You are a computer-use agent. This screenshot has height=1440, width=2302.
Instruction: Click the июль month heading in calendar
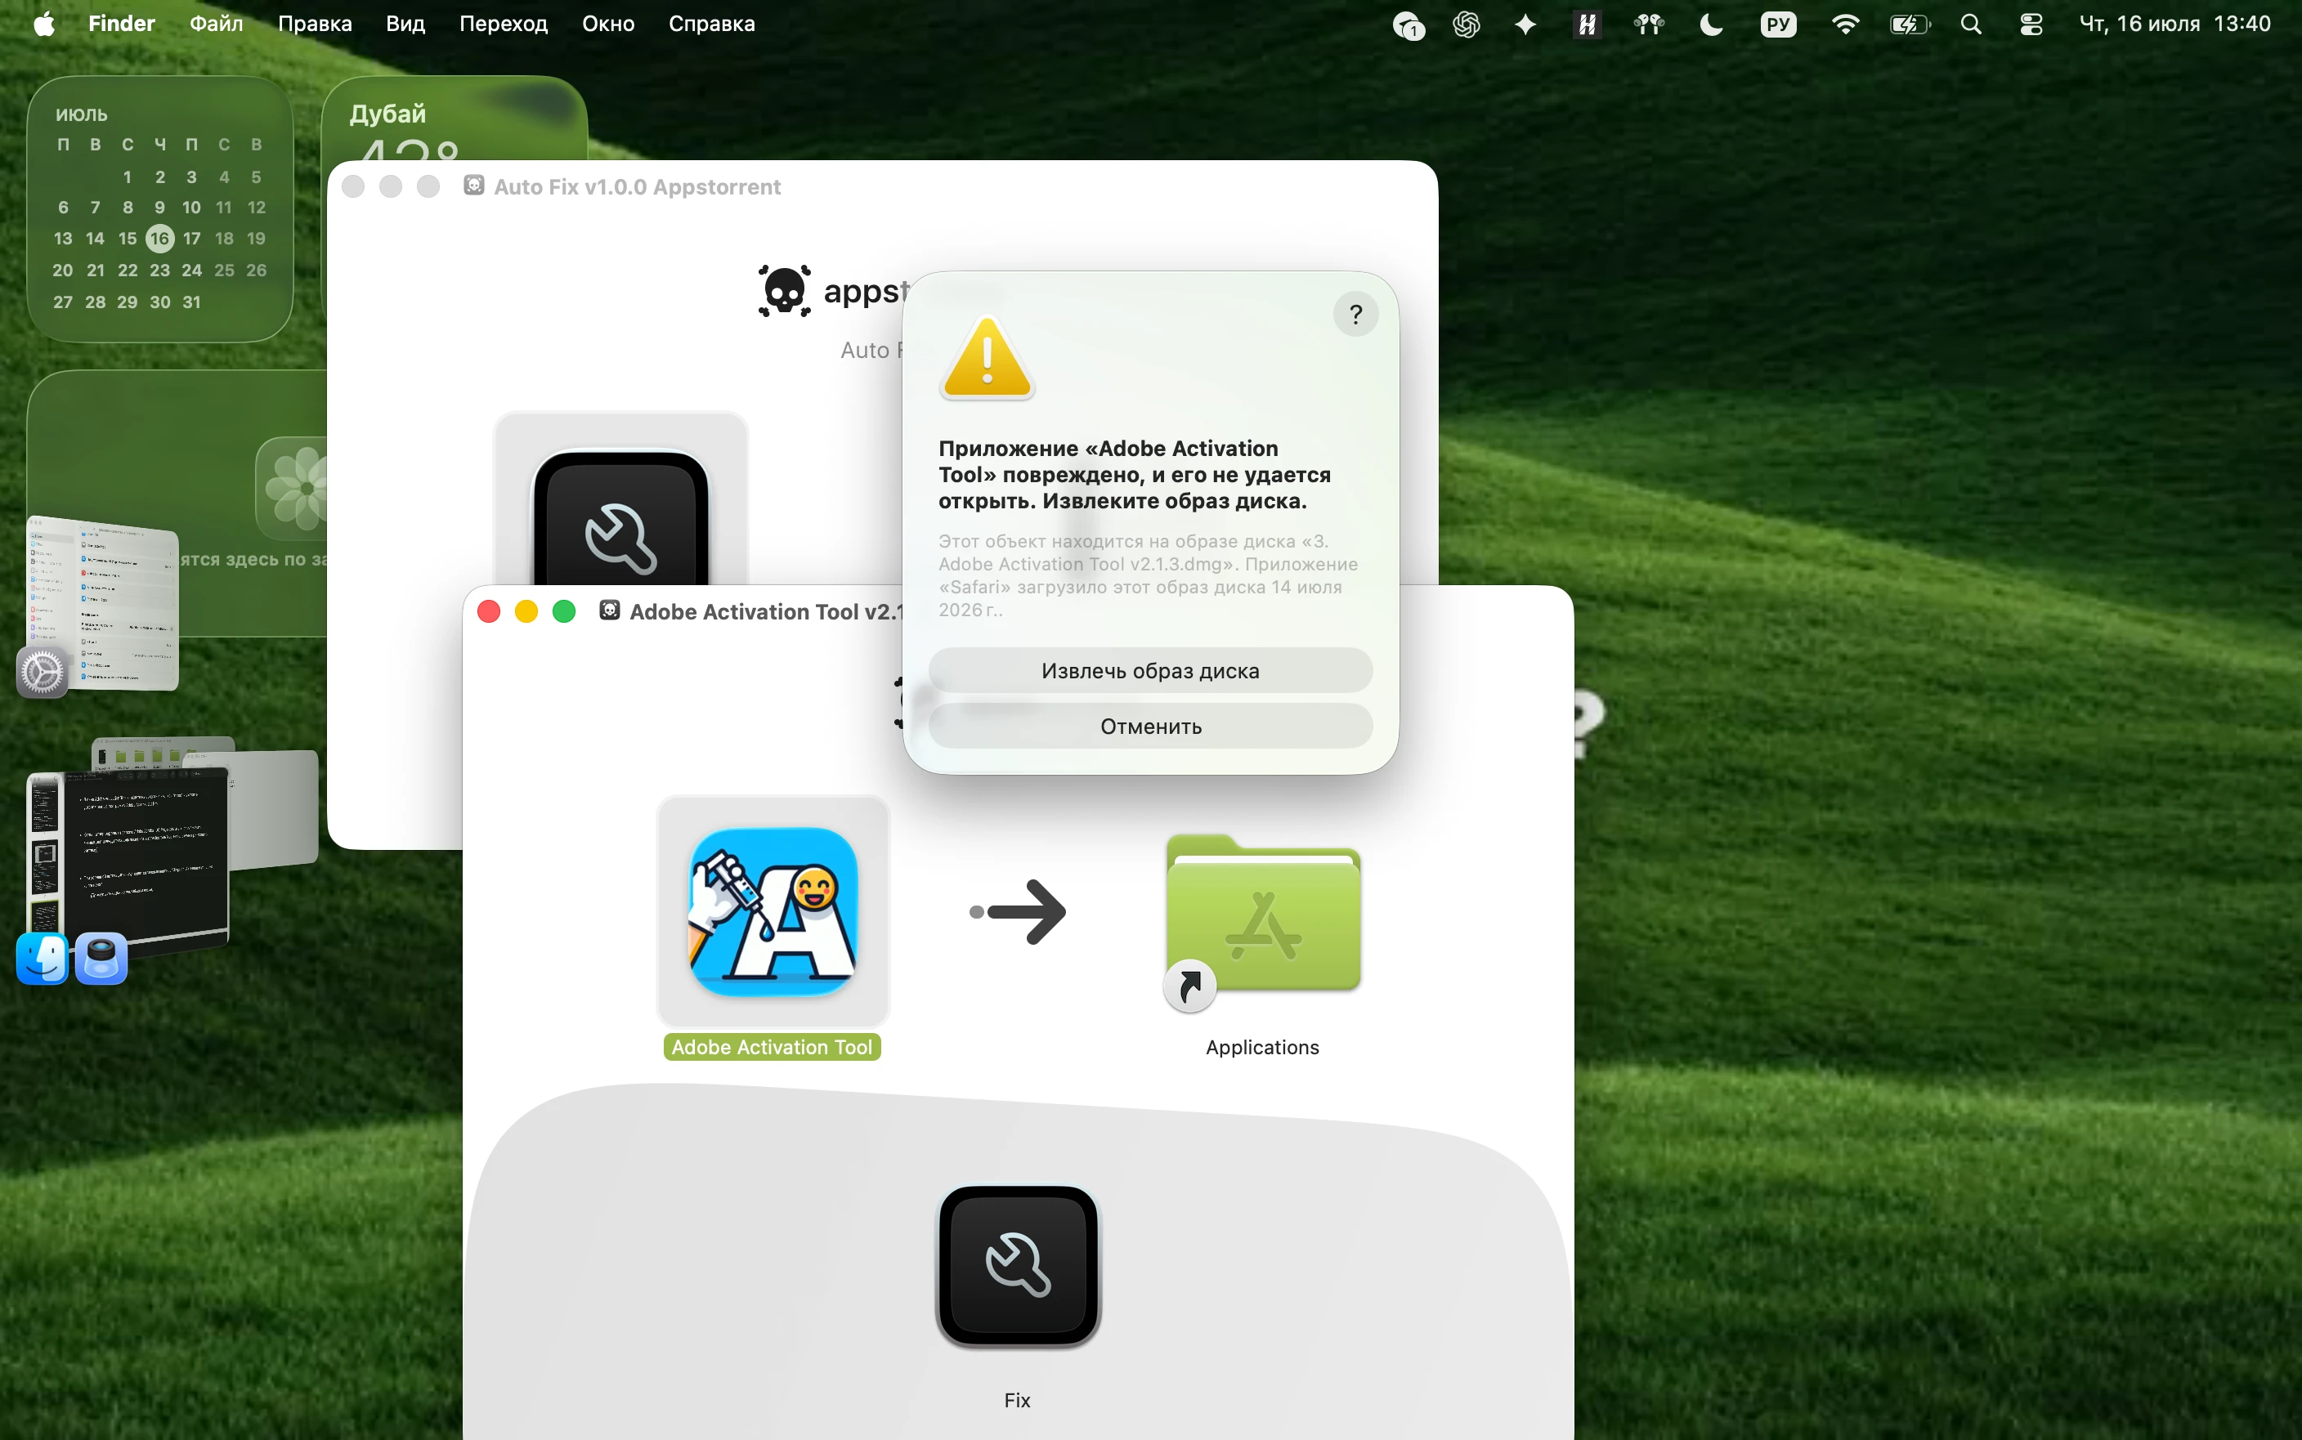[x=81, y=114]
